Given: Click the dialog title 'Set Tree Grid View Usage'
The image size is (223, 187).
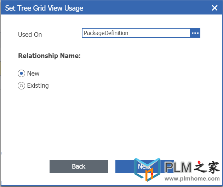Looking at the screenshot, I should (44, 8).
